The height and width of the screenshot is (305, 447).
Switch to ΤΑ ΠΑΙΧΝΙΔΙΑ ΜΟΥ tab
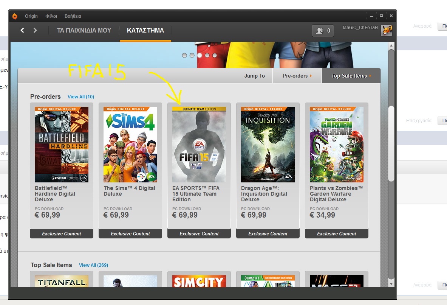click(x=84, y=31)
